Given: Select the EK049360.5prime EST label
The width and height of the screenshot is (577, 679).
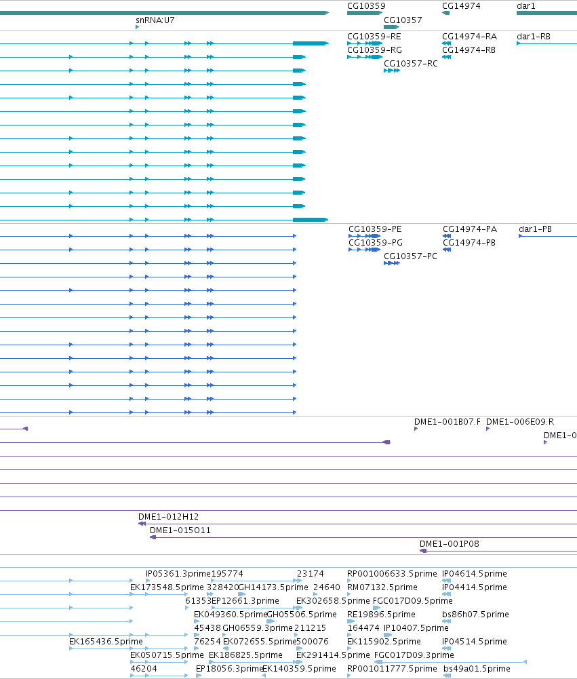Looking at the screenshot, I should tap(231, 615).
